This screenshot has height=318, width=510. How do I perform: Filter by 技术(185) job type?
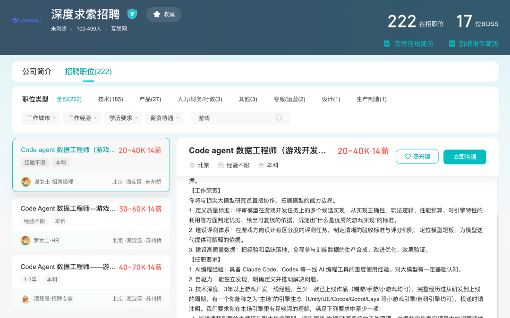110,99
